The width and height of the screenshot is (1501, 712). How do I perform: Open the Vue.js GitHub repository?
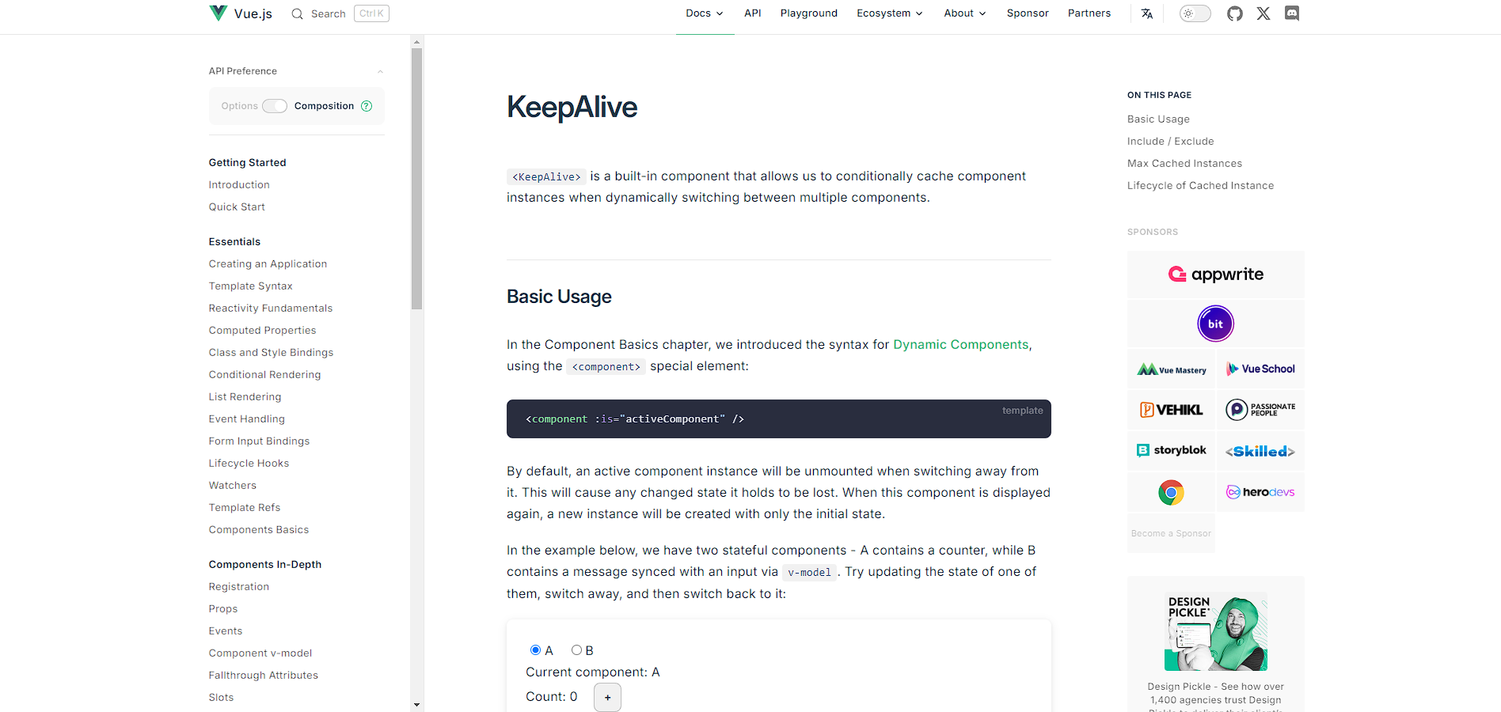tap(1234, 13)
